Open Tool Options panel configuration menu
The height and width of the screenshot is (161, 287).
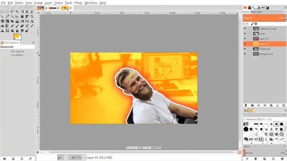(33, 42)
